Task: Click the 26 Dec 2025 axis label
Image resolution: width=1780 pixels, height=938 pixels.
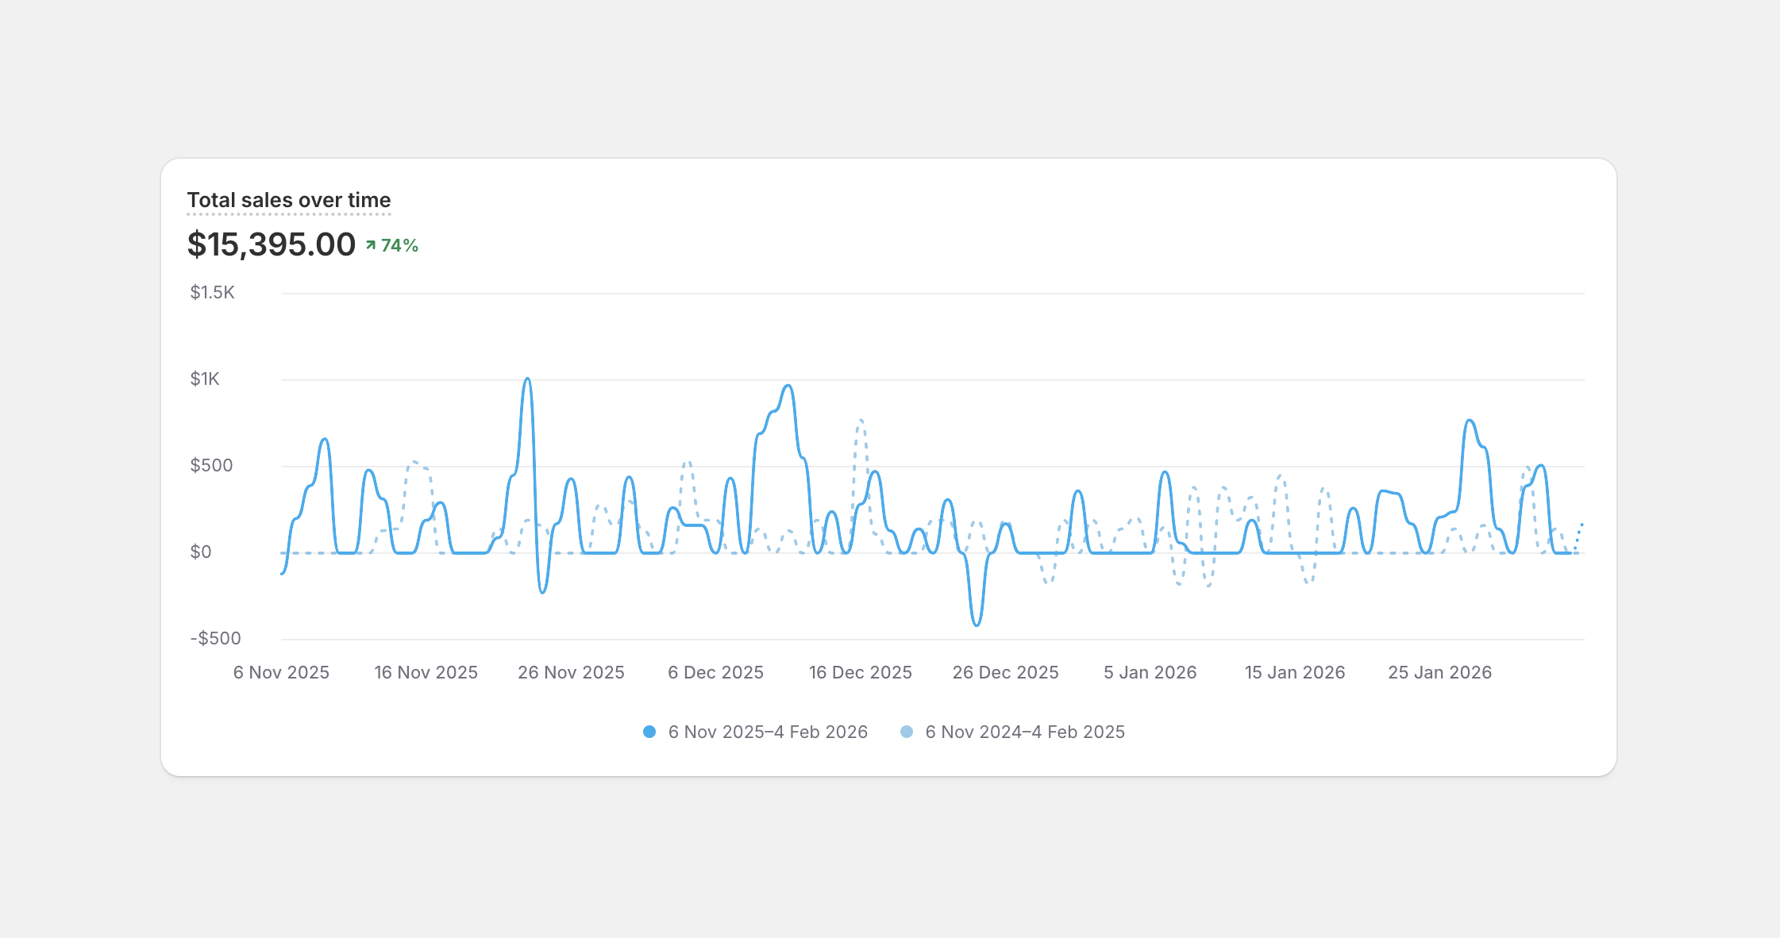Action: tap(1005, 672)
